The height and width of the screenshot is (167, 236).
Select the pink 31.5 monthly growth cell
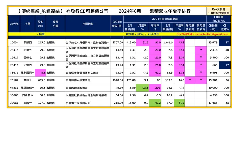[x=142, y=42]
